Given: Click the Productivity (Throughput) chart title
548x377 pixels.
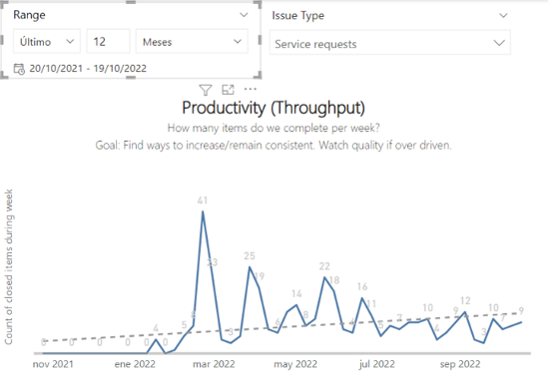Looking at the screenshot, I should pos(274,108).
